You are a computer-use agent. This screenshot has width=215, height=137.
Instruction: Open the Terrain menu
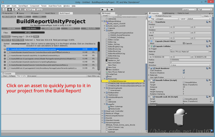[44, 6]
